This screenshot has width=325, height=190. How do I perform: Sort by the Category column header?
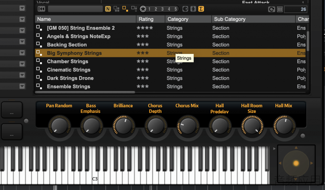click(188, 19)
